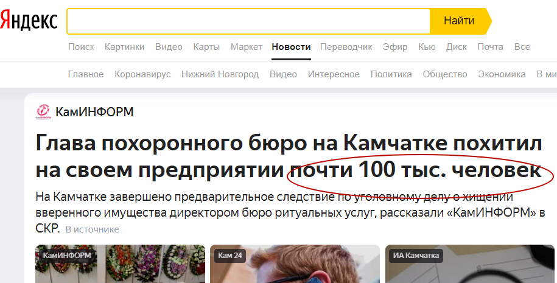Open the ИА Камчатка story thumbnail
This screenshot has width=557, height=283.
tap(469, 264)
